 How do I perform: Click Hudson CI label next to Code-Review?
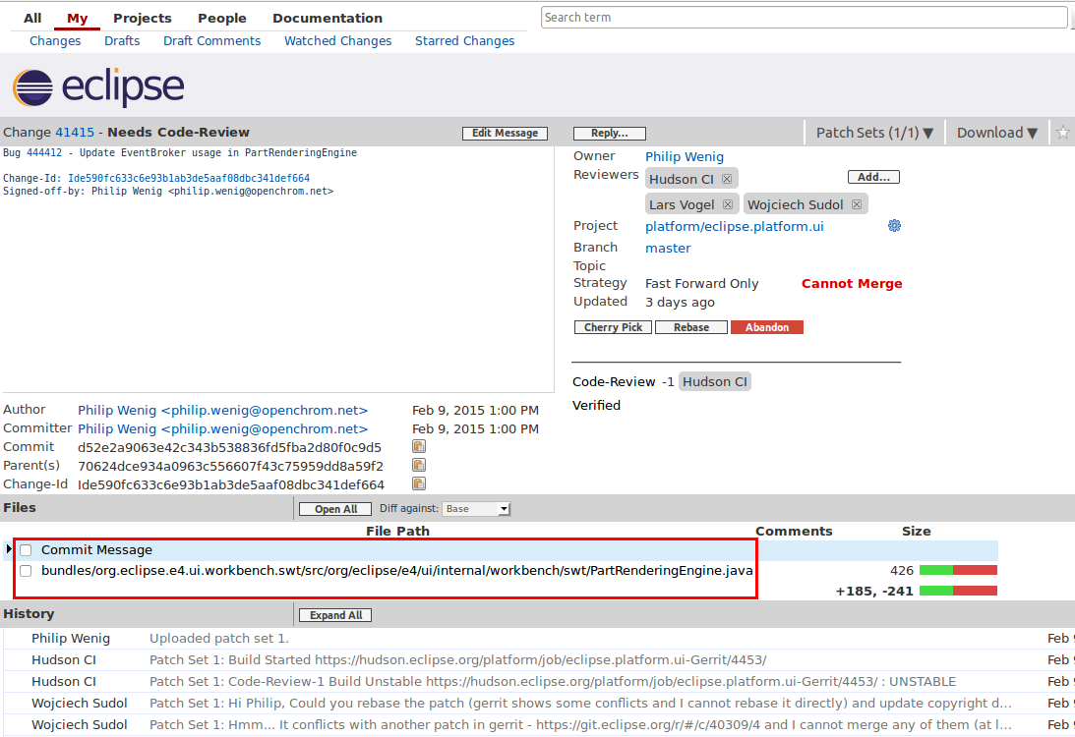coord(715,381)
